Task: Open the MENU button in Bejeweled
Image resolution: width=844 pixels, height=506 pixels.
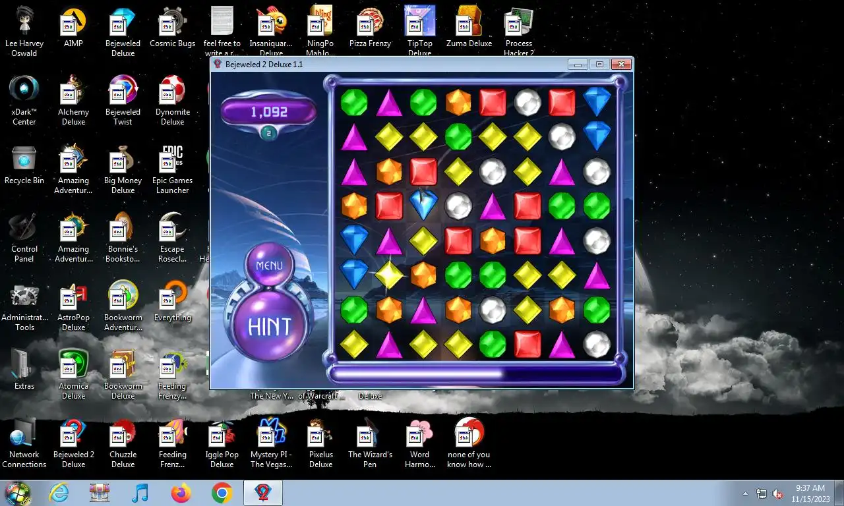Action: click(x=269, y=266)
